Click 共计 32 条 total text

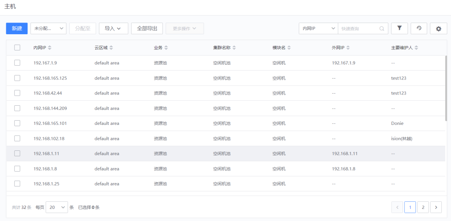(x=22, y=207)
